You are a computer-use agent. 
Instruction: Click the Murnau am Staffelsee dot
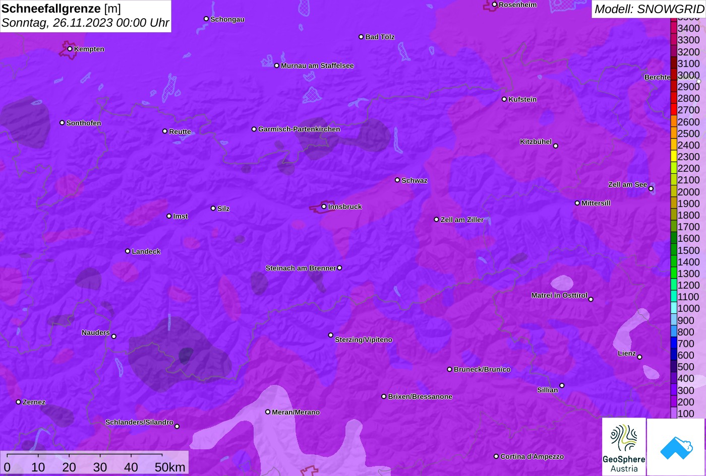(276, 65)
